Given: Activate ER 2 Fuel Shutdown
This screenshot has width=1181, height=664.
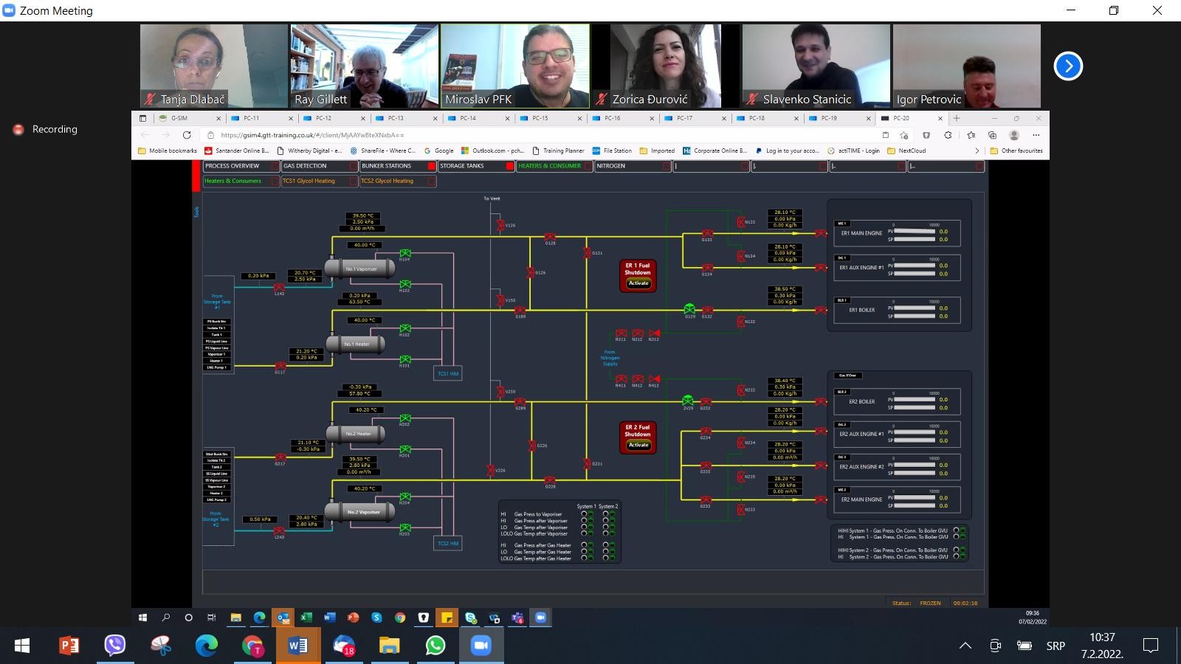Looking at the screenshot, I should [x=638, y=445].
